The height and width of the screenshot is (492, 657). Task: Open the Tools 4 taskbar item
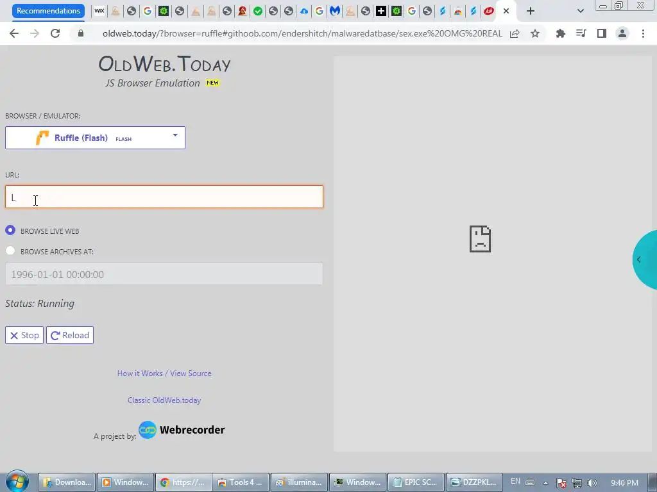(241, 482)
